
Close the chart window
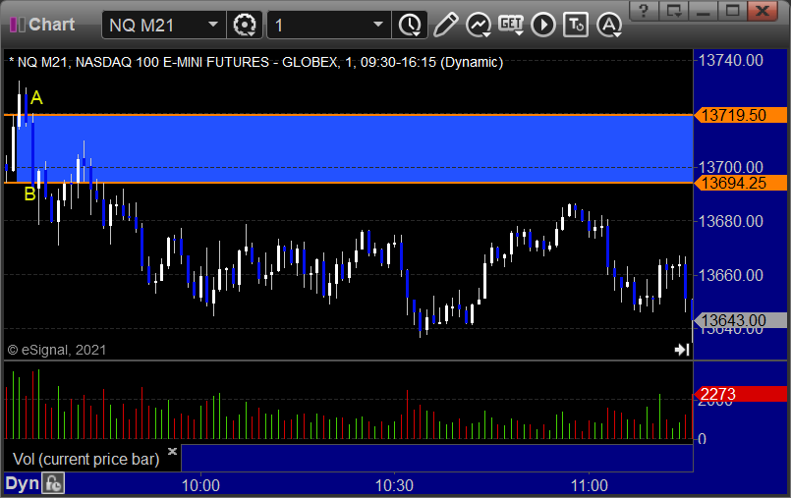763,11
